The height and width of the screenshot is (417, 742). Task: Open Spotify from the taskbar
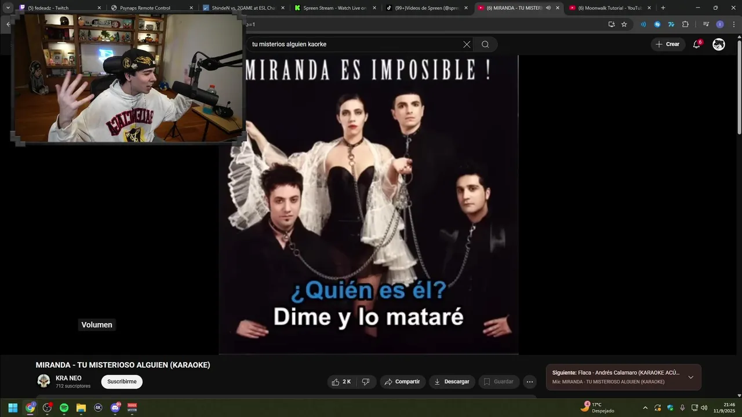pos(64,408)
